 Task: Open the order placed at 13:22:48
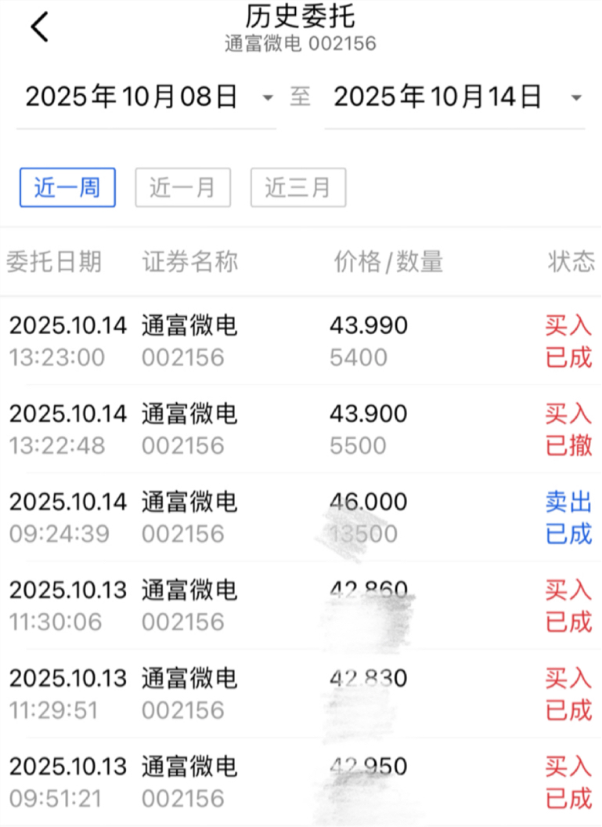(x=301, y=430)
